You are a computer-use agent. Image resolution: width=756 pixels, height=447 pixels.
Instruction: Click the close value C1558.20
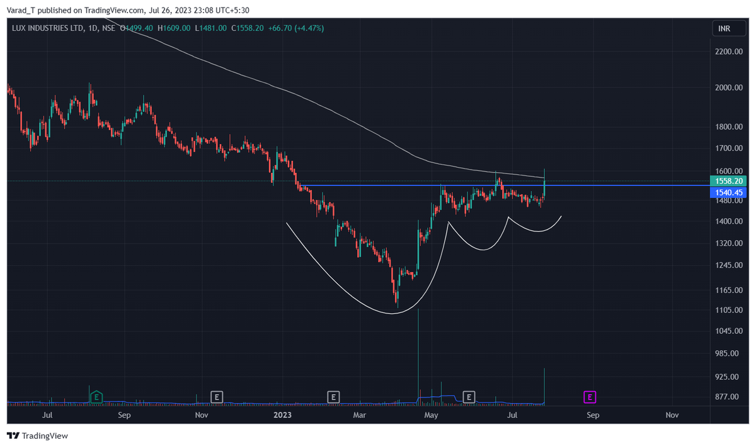click(248, 28)
